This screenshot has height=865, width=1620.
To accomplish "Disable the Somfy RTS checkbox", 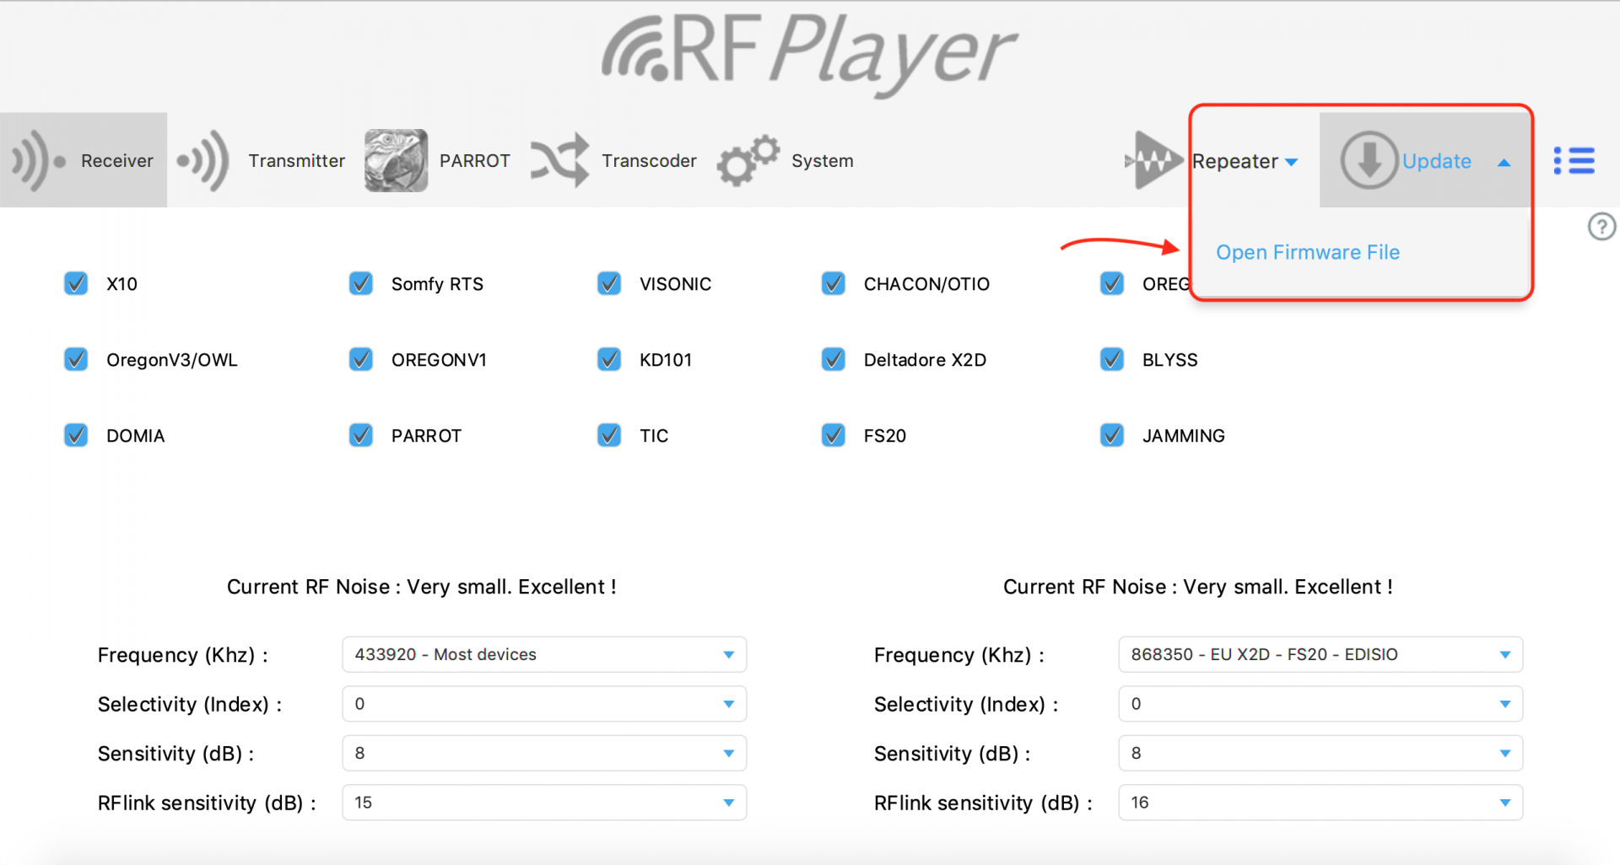I will tap(361, 284).
